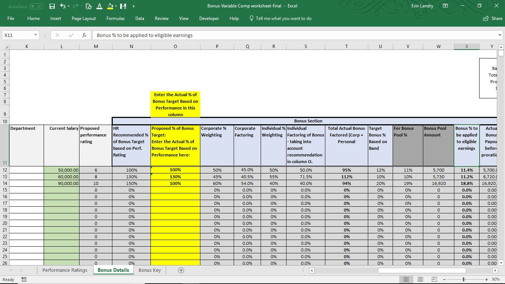This screenshot has height=284, width=505.
Task: Click the Cancel X formula bar icon
Action: (57, 35)
